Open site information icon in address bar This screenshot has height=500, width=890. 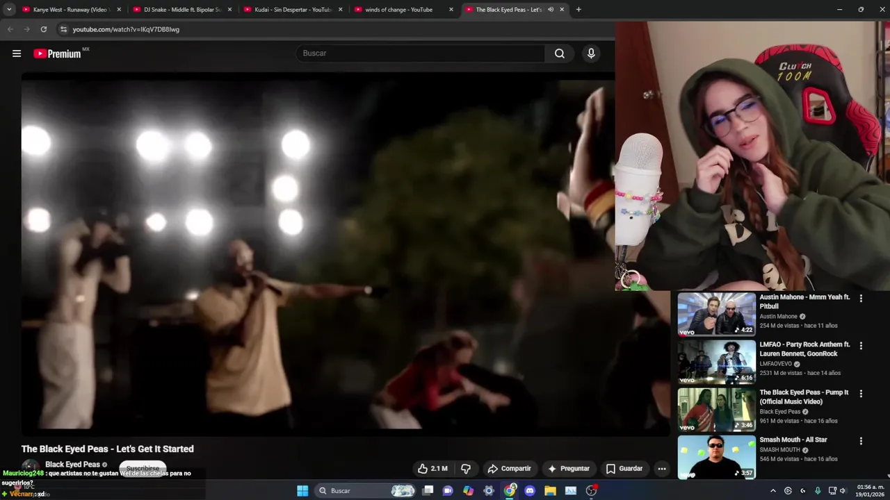coord(63,29)
